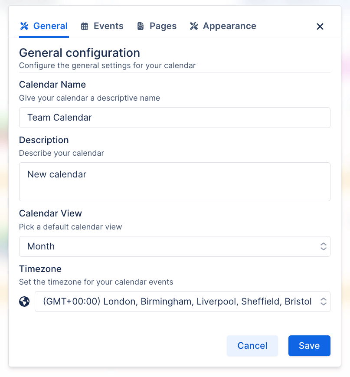Image resolution: width=350 pixels, height=377 pixels.
Task: Click the globe icon near the timezone selector
Action: coord(25,301)
